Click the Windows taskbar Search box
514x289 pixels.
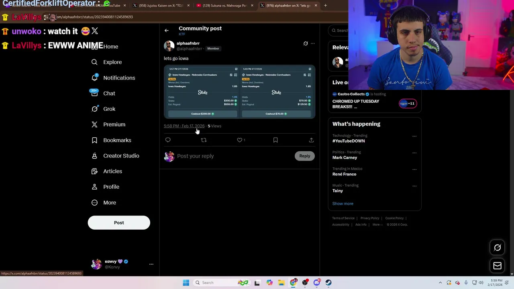click(221, 283)
